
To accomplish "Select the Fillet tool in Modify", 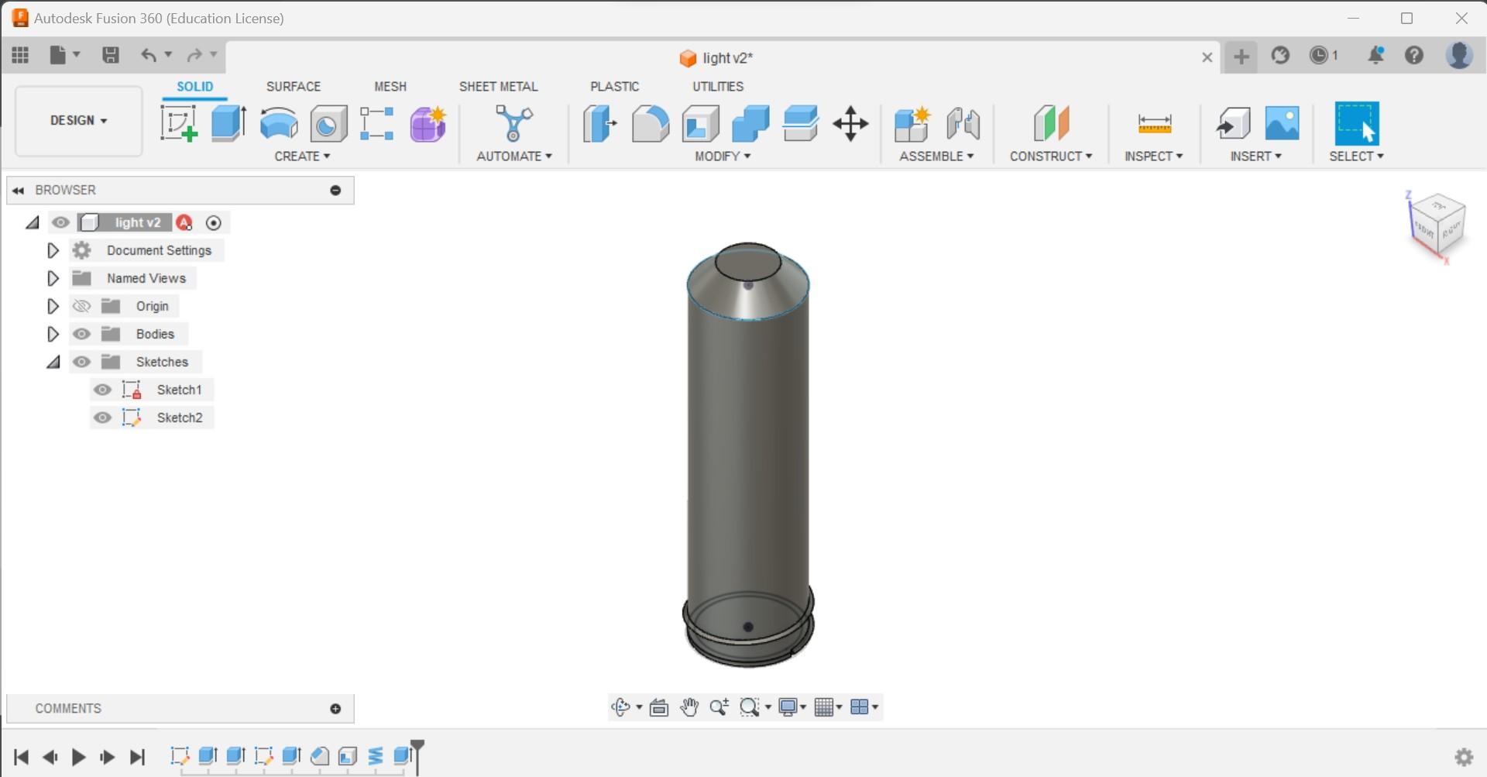I will (x=650, y=124).
